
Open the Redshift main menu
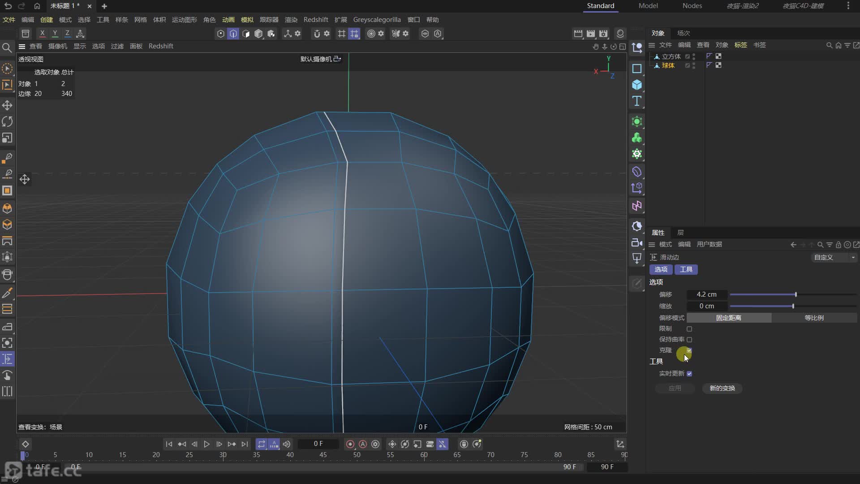pyautogui.click(x=316, y=20)
